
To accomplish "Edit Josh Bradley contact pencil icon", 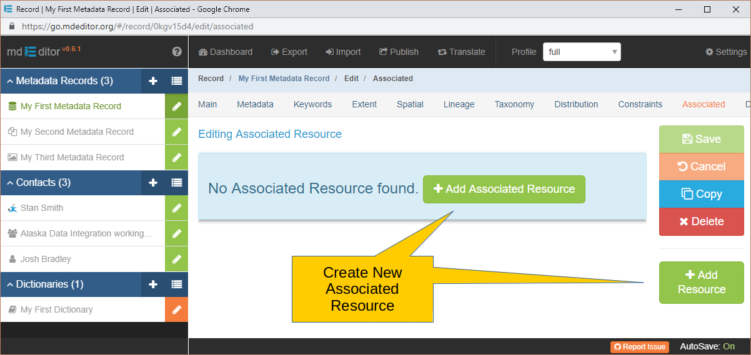I will (x=177, y=259).
